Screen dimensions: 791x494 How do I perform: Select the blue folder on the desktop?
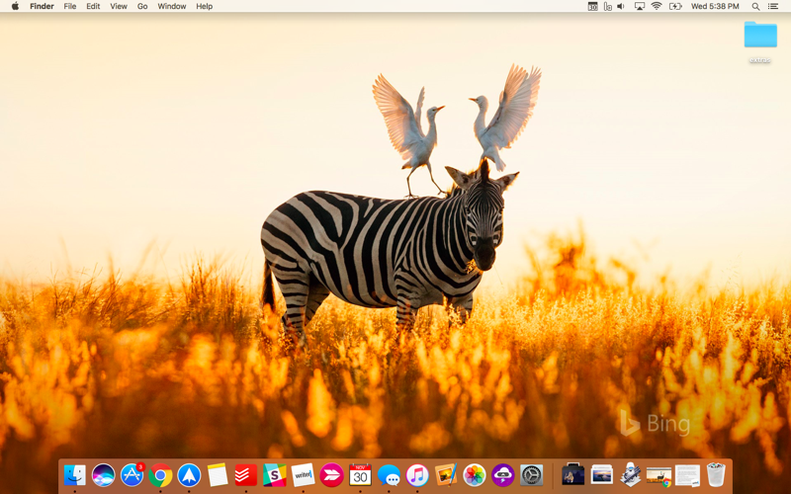[x=760, y=35]
